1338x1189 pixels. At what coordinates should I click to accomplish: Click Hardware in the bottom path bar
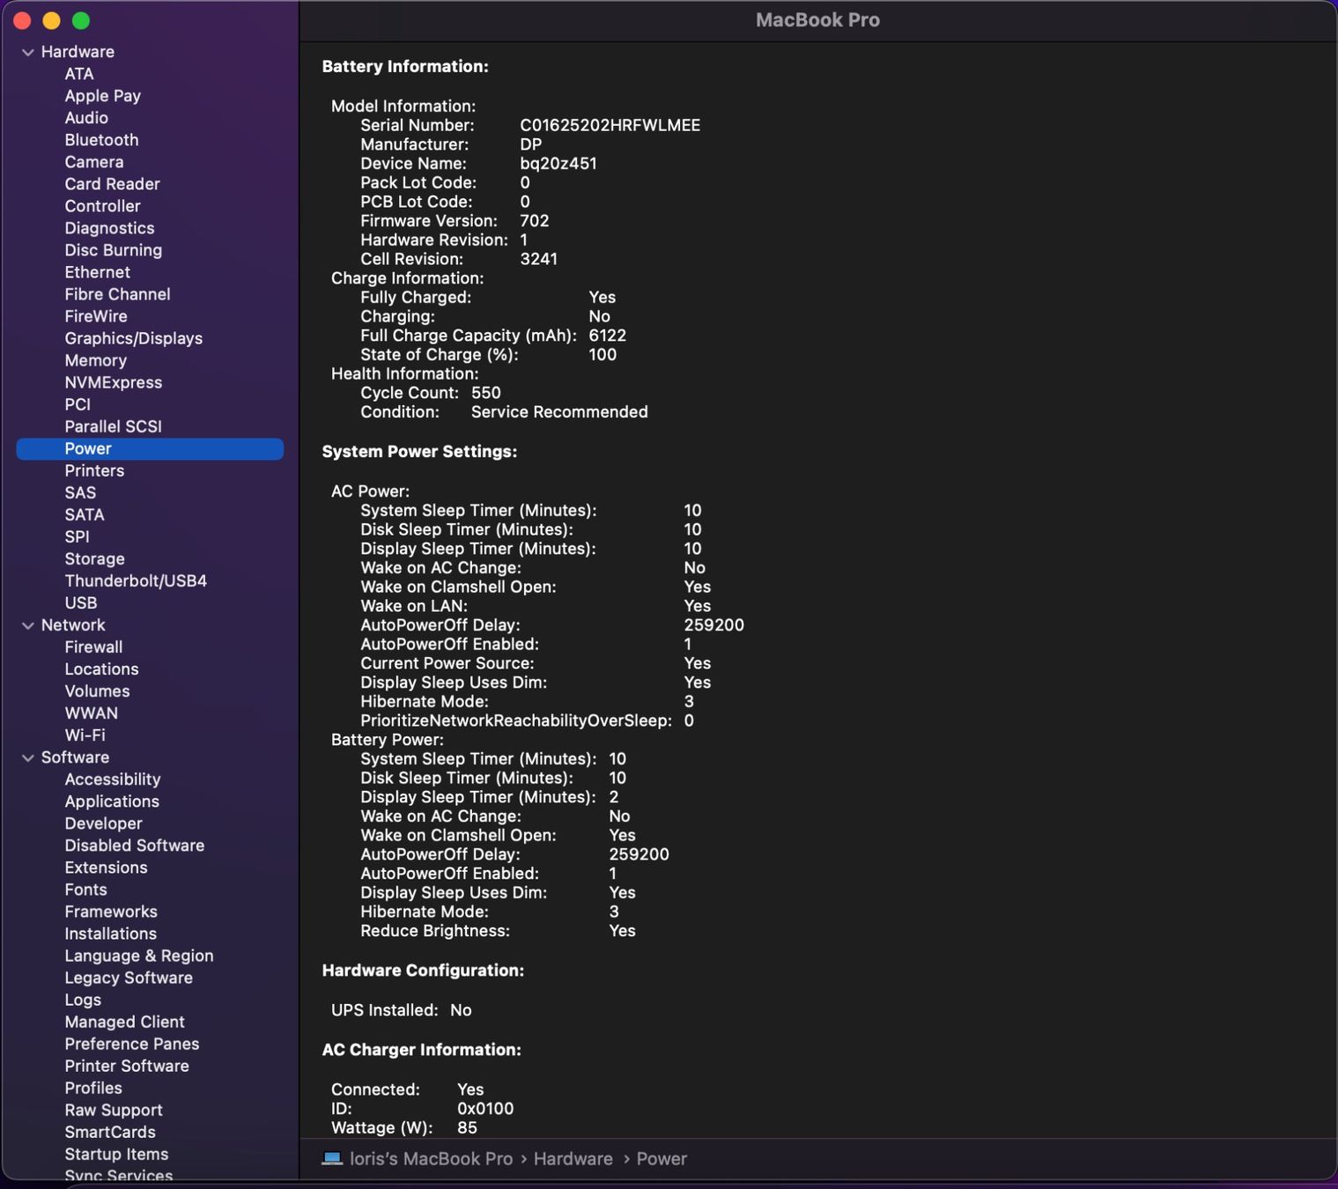pyautogui.click(x=573, y=1159)
